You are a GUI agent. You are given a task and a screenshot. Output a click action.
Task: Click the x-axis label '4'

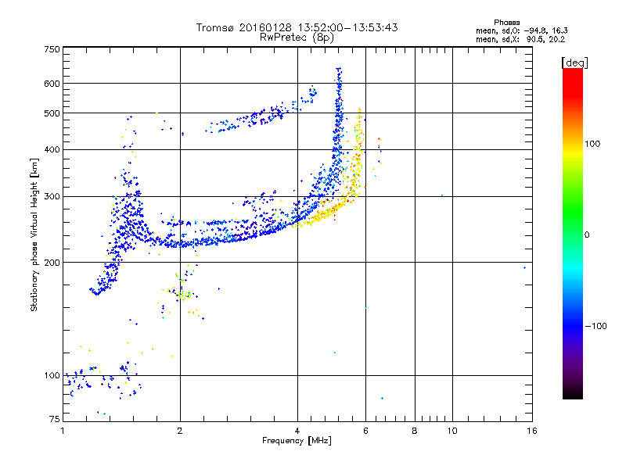pos(297,431)
